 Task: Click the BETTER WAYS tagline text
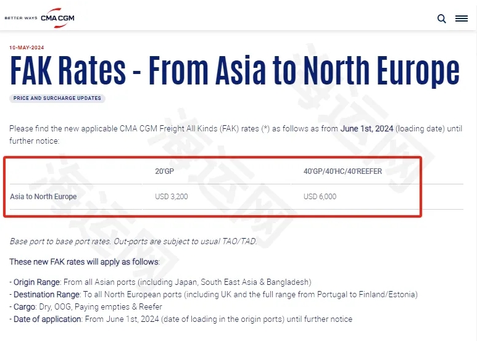21,18
